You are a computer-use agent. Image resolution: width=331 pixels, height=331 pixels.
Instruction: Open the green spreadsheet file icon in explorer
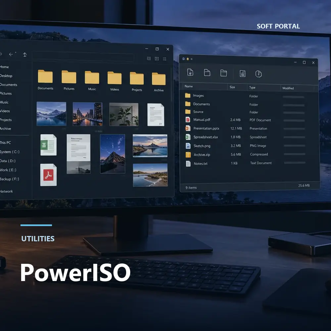[48, 145]
